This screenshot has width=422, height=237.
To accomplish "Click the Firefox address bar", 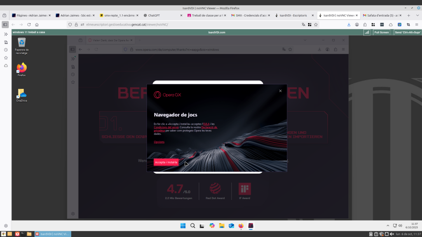I will point(185,25).
